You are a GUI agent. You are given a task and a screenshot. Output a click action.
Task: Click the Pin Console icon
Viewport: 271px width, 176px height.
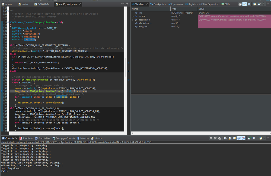(249, 138)
